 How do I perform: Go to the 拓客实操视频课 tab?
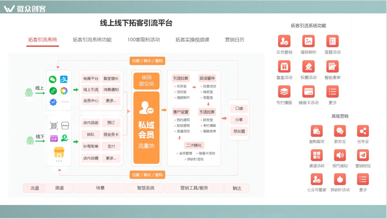tap(192, 40)
